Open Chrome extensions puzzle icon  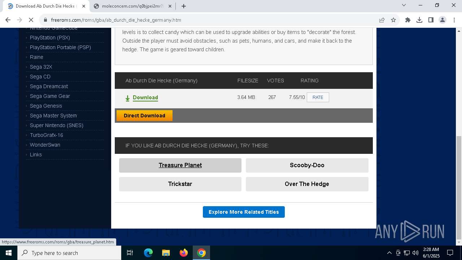pyautogui.click(x=408, y=20)
